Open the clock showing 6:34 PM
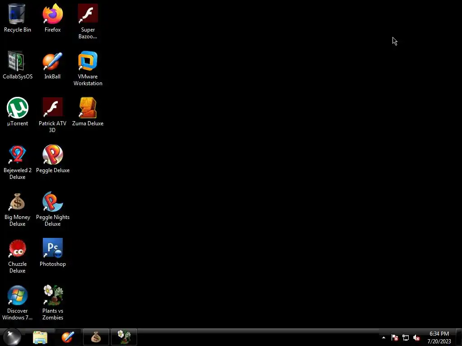Viewport: 462px width, 346px height. [439, 337]
